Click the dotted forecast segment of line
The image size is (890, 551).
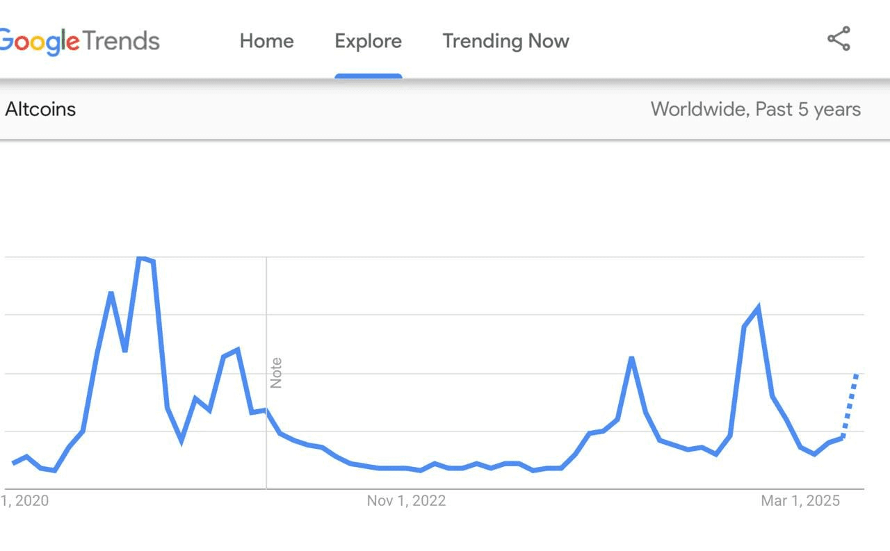click(850, 406)
